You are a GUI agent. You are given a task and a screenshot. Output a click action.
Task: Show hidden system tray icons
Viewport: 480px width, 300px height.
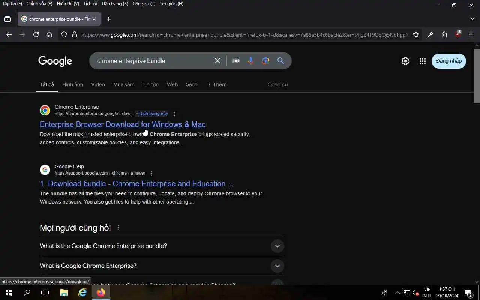pyautogui.click(x=397, y=292)
